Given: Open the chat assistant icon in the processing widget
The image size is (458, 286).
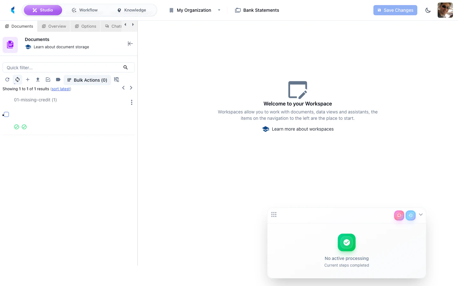Looking at the screenshot, I should pos(399,215).
